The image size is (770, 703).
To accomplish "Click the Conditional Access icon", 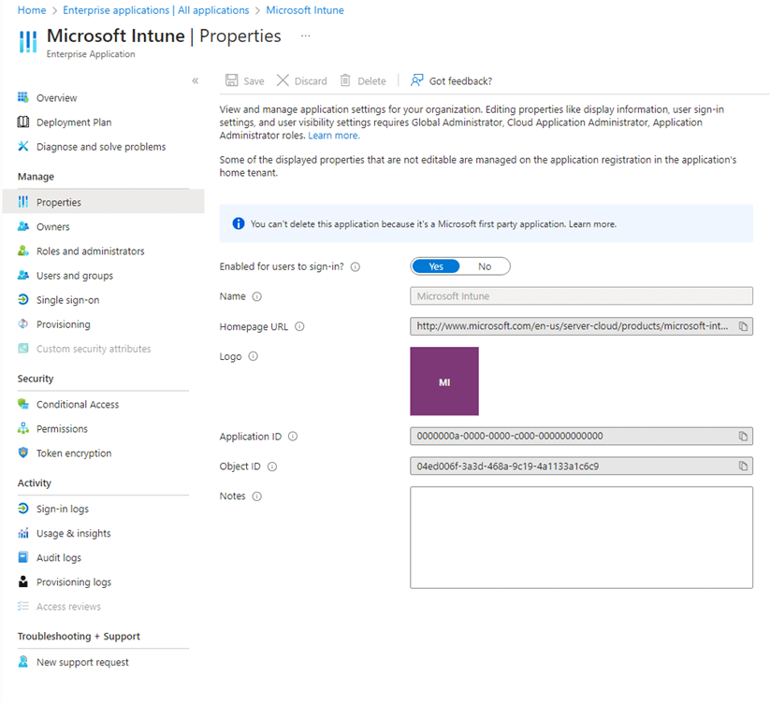I will 23,404.
